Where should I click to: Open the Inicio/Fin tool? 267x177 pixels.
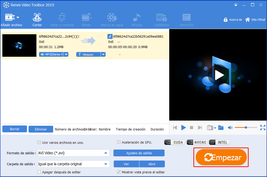187,20
